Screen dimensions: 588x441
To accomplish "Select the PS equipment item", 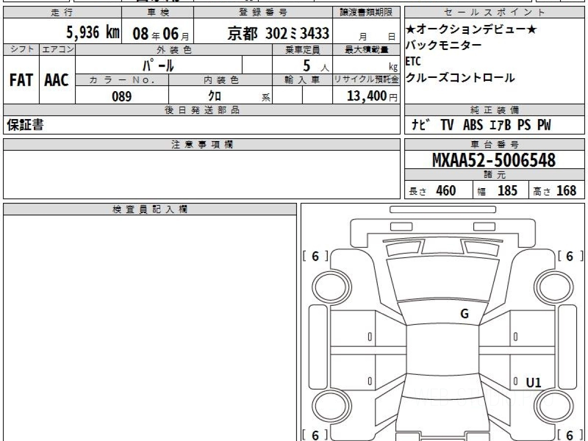I will coord(524,125).
